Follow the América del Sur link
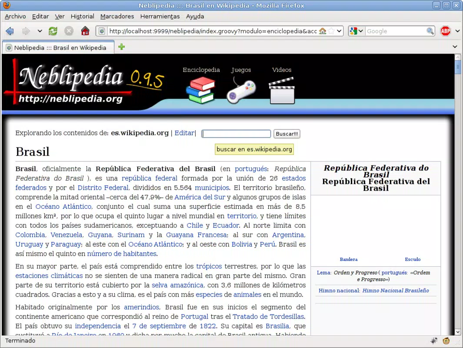This screenshot has height=348, width=463. [200, 197]
